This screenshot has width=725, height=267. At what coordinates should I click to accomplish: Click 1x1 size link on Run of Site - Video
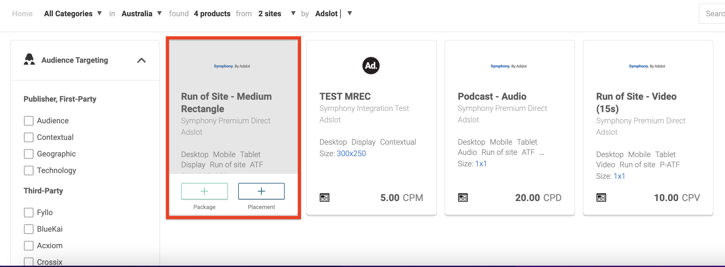click(x=619, y=176)
